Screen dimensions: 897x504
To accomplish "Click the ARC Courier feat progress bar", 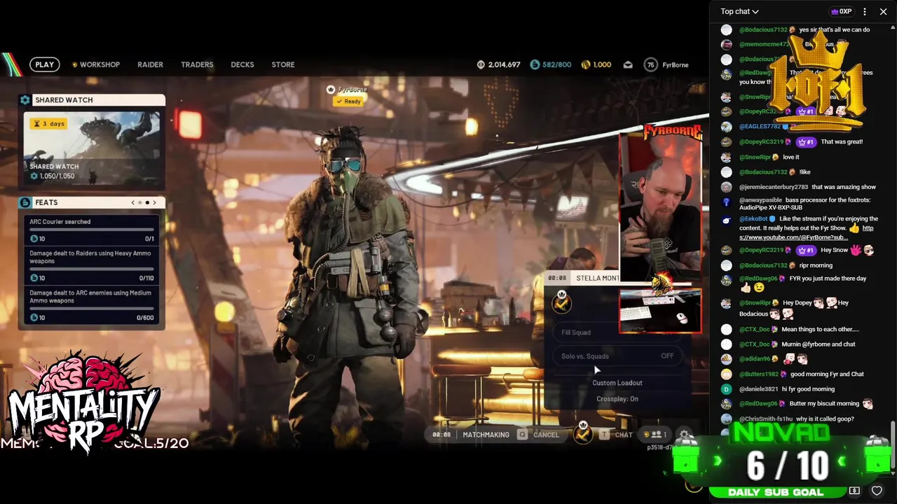I will click(91, 230).
